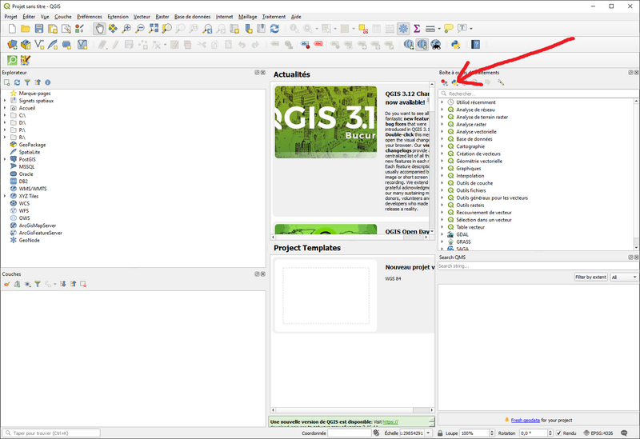The width and height of the screenshot is (640, 439).
Task: Click the Rechercher search field in toolbox
Action: tap(536, 94)
